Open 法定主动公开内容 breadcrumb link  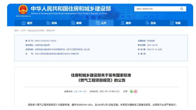(x=36, y=31)
